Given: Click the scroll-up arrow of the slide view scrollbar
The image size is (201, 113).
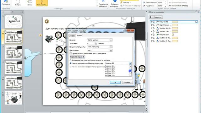Looking at the screenshot, I should (x=147, y=12).
